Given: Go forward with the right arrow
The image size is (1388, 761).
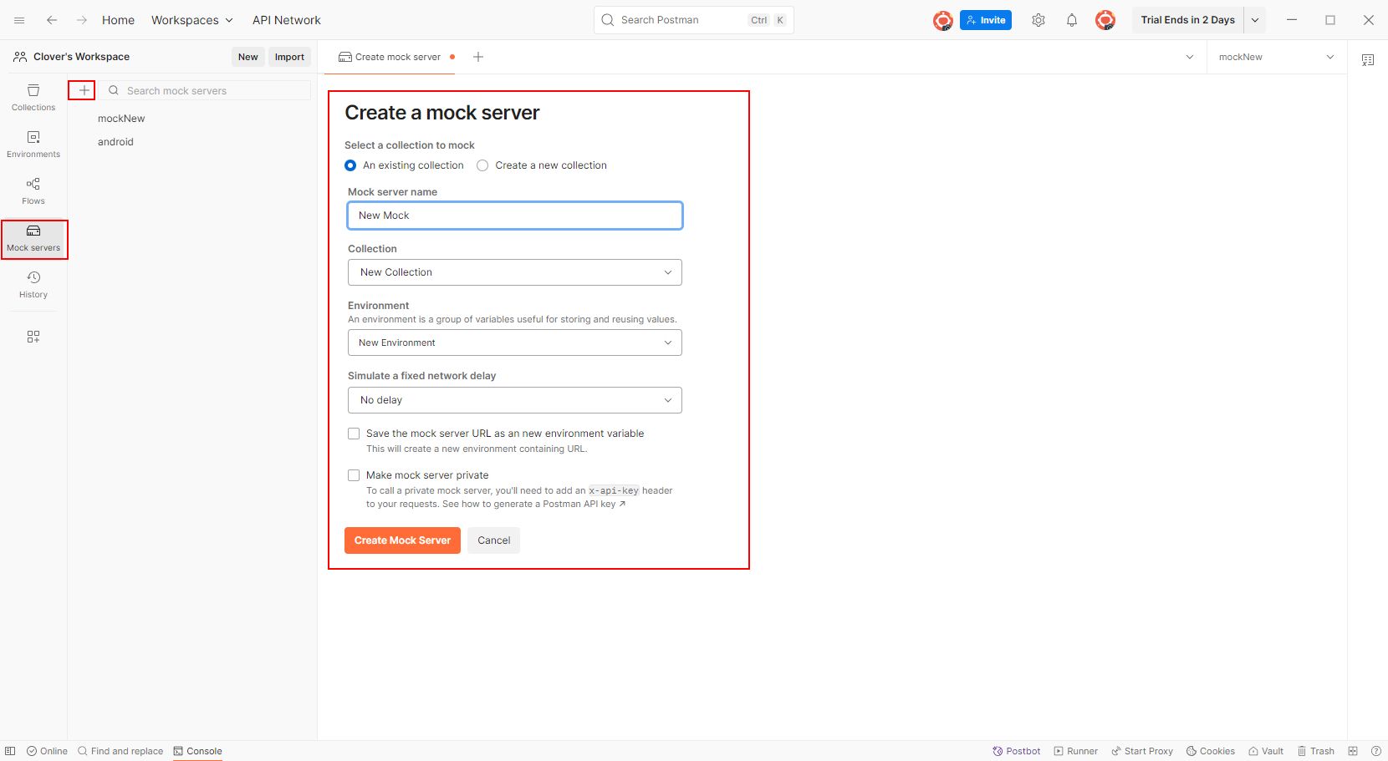Looking at the screenshot, I should point(82,20).
